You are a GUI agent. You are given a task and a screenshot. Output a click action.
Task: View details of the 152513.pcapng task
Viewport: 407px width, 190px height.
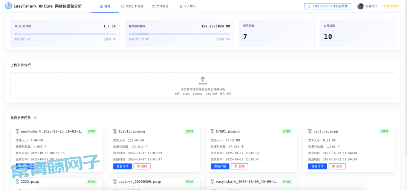coord(122,166)
